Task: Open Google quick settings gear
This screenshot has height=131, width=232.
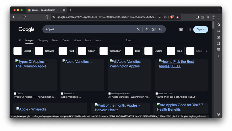Action: (181, 30)
